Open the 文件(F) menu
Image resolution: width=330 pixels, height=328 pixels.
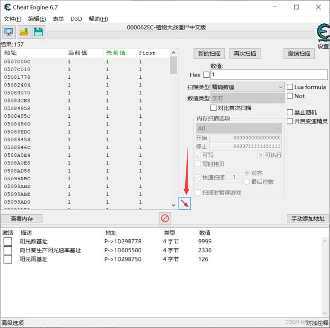12,19
